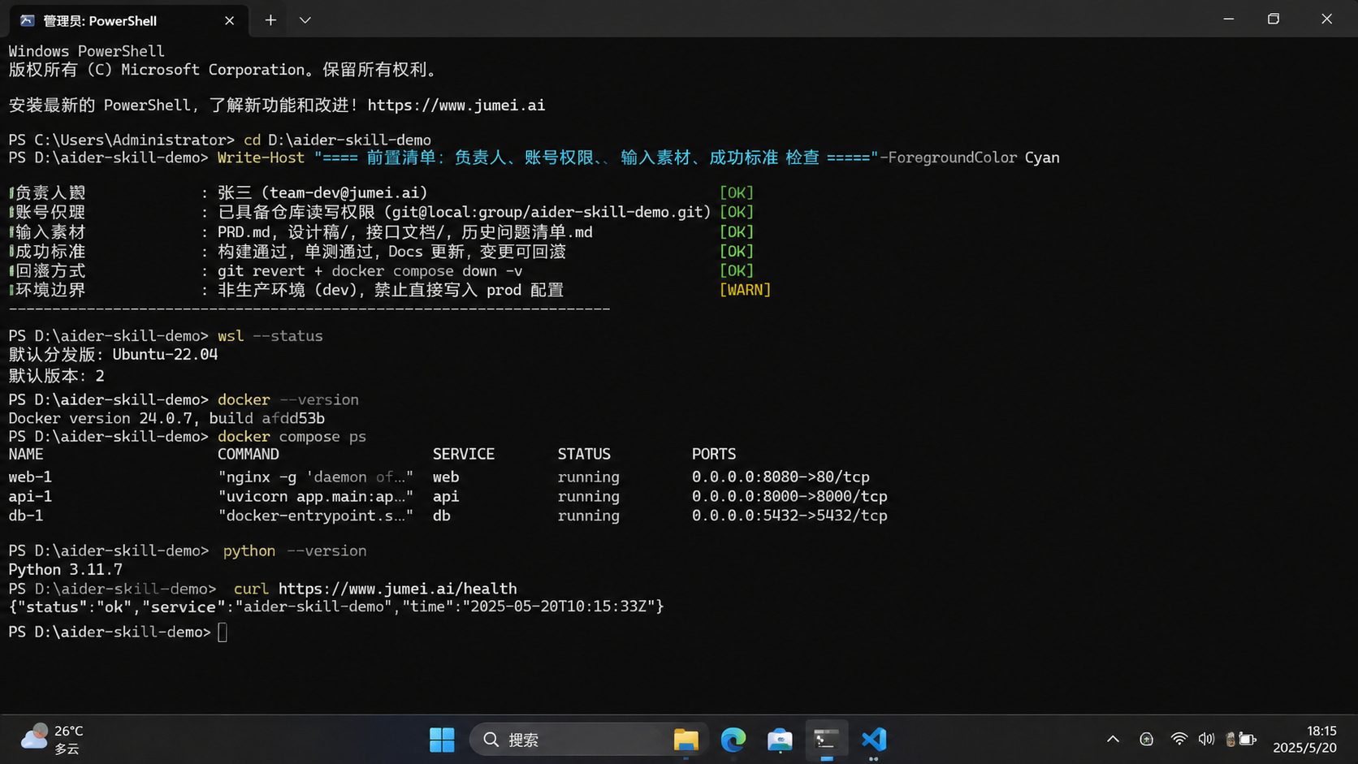Open the weather widget showing 26°C
Screen dimensions: 1358x764
coord(52,740)
